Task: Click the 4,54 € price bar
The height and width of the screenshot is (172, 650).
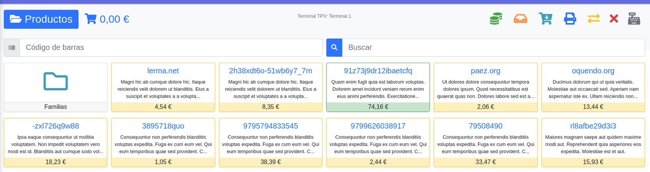Action: click(x=163, y=107)
